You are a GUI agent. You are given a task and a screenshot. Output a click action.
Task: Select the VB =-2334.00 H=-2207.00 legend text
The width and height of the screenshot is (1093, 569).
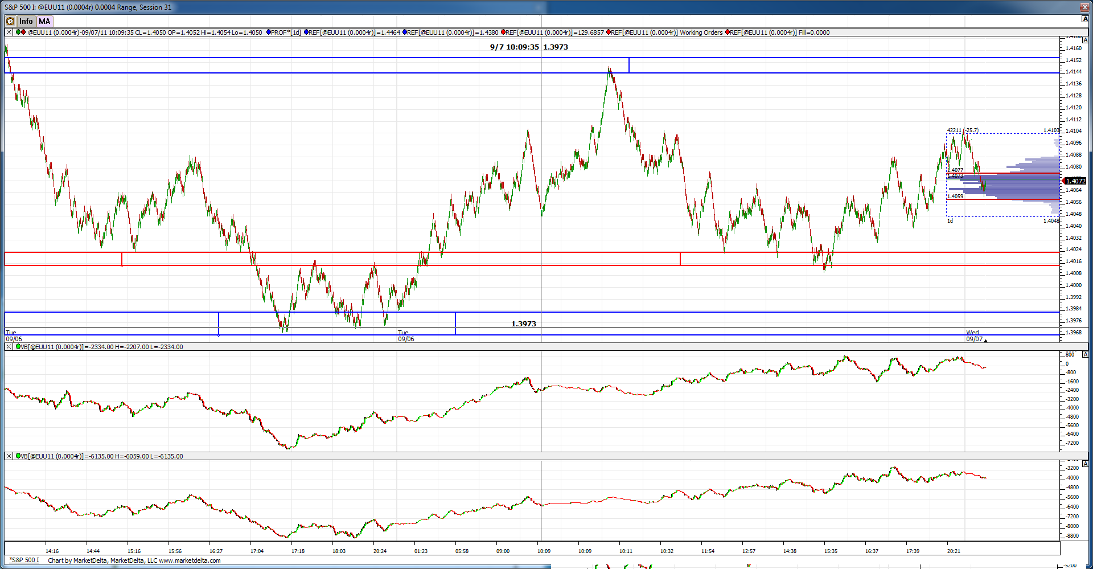coord(102,347)
